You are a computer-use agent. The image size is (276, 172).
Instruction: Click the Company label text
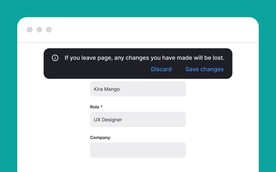click(100, 138)
